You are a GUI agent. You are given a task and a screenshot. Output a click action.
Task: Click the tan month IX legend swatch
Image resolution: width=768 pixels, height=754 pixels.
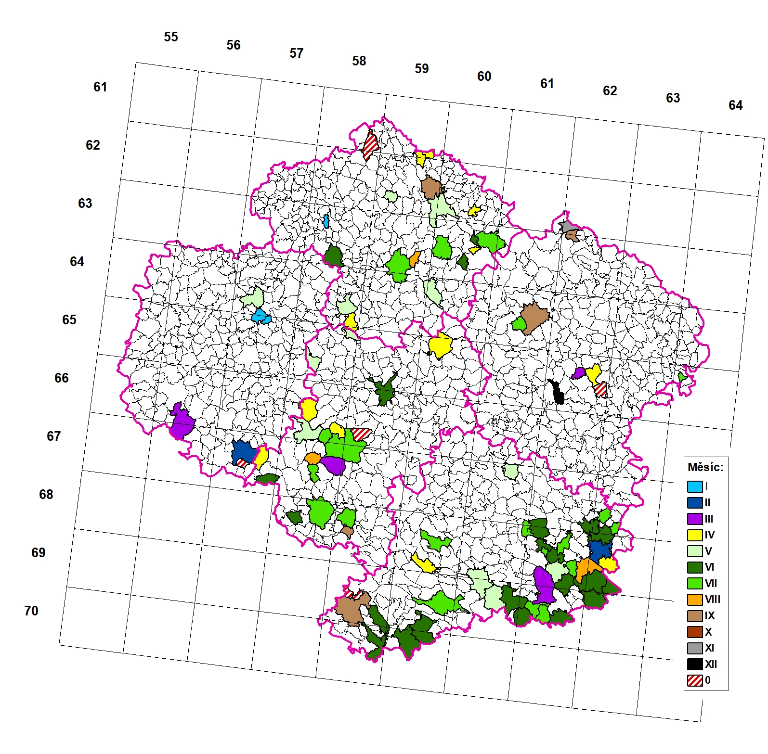(695, 616)
